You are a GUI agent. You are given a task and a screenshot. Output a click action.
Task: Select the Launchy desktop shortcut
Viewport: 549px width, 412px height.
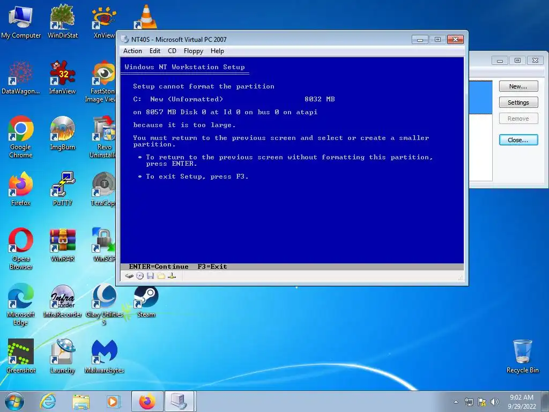[62, 356]
